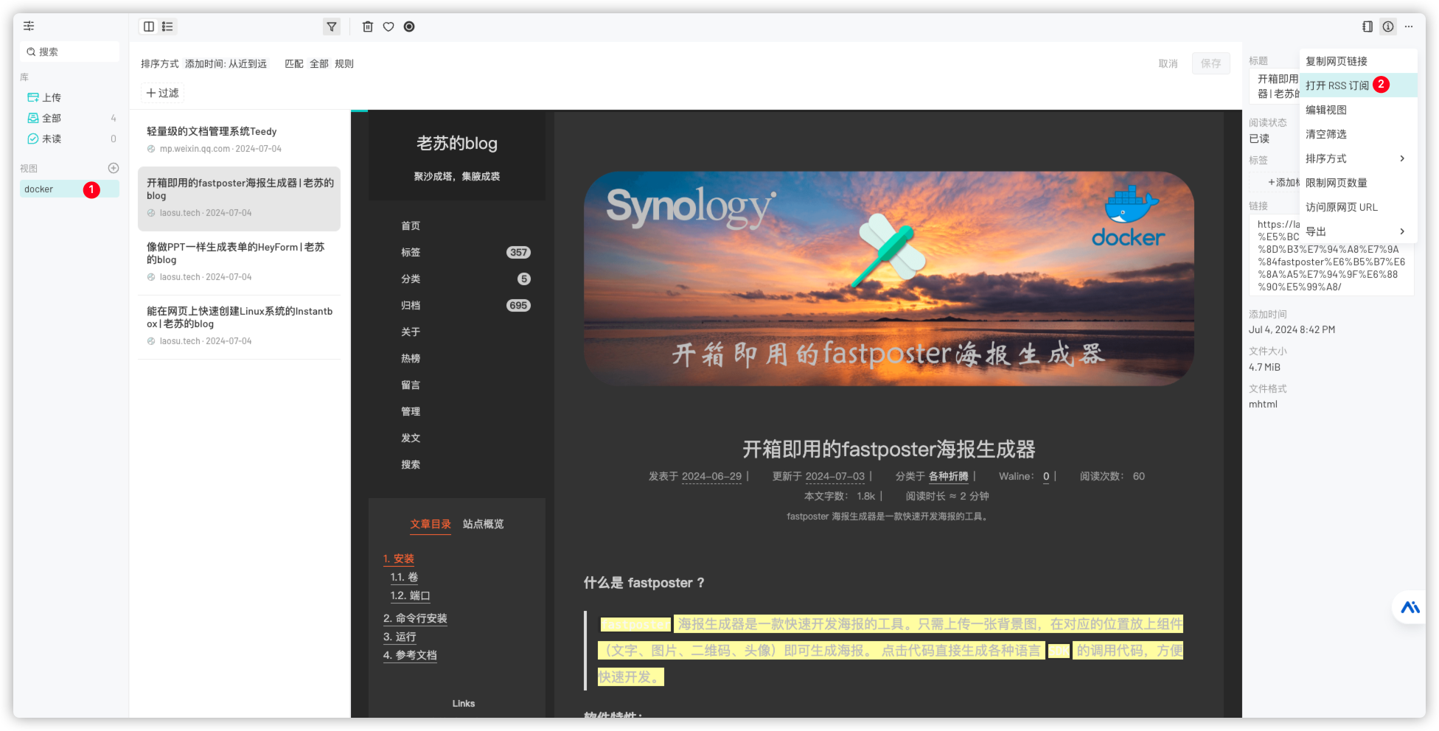Screen dimensions: 1439x731
Task: Choose 编辑视图 menu item
Action: coord(1358,110)
